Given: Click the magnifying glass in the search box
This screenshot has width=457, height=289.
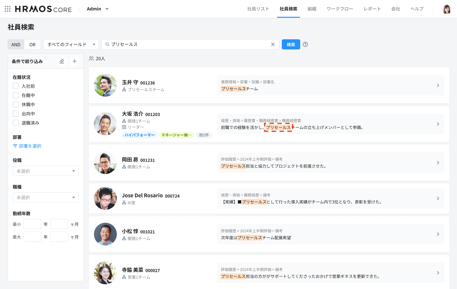Looking at the screenshot, I should coord(107,44).
